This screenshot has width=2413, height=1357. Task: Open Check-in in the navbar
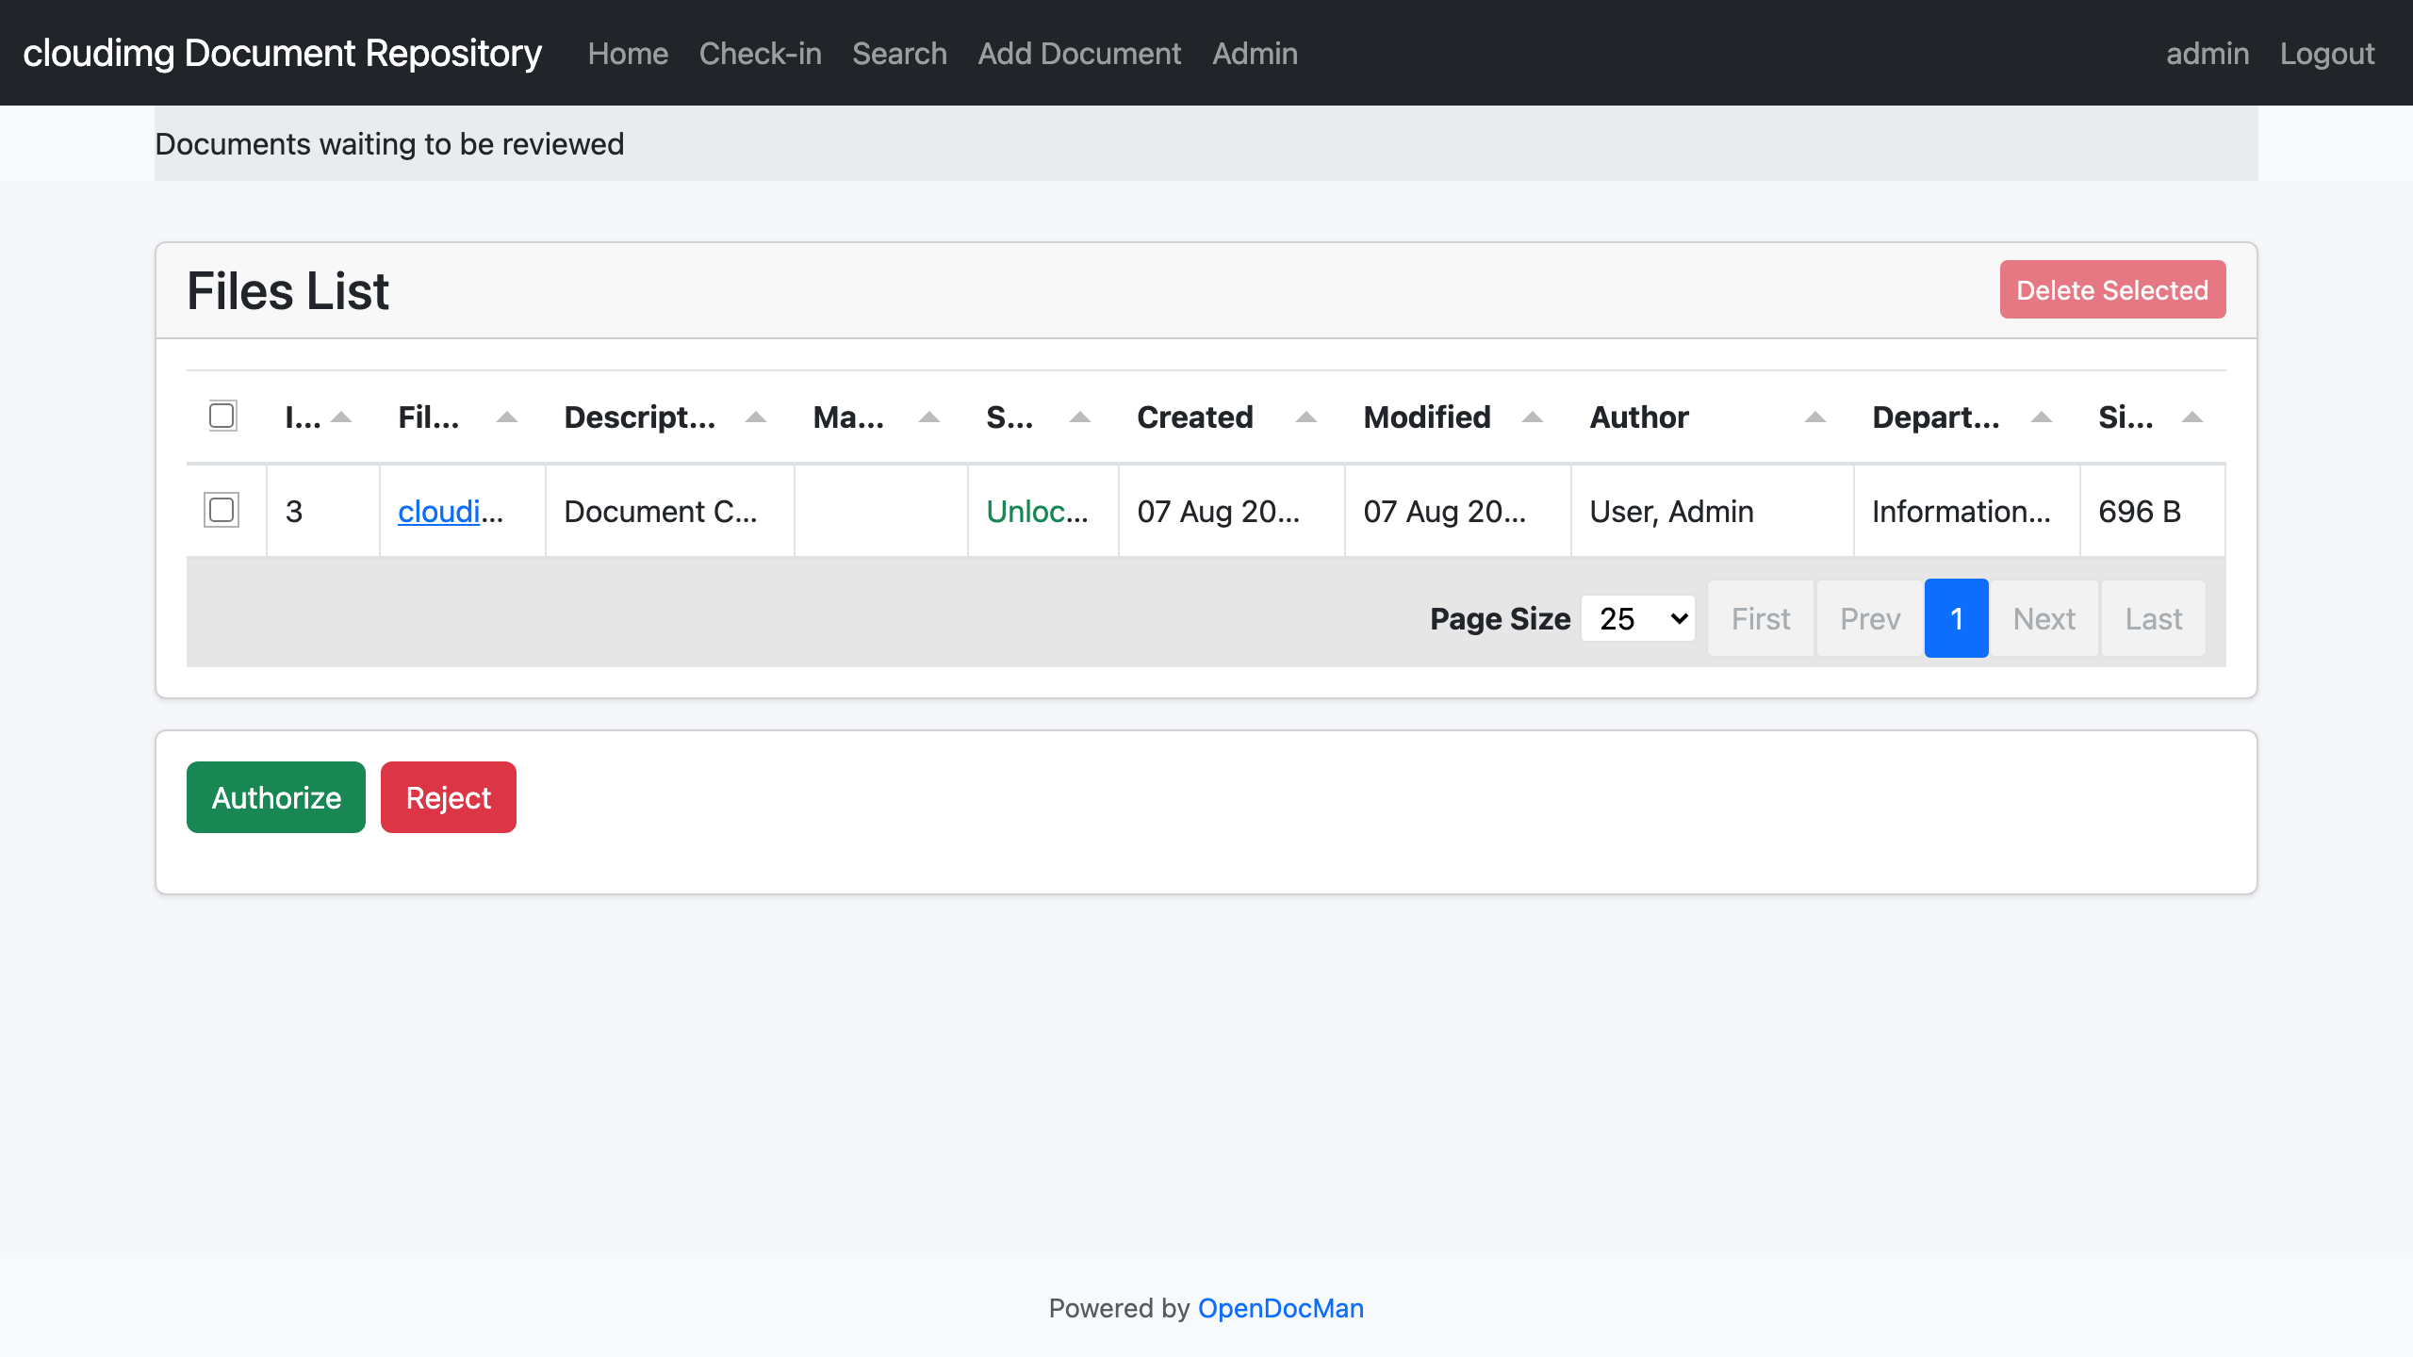760,54
